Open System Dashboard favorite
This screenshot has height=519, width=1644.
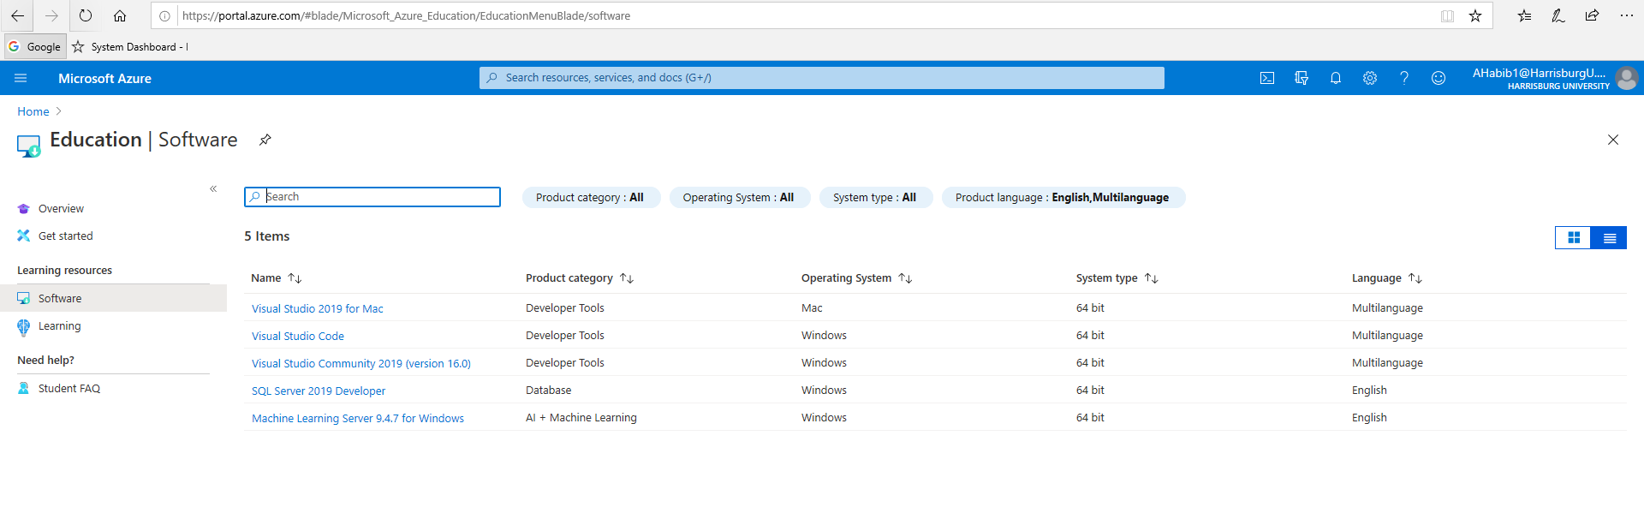(x=130, y=46)
